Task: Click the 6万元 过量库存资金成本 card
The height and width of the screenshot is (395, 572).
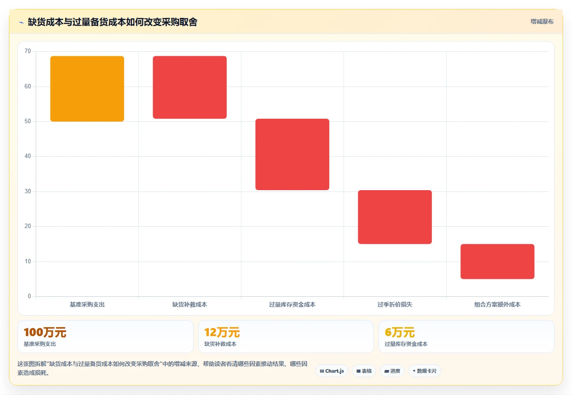Action: coord(466,337)
